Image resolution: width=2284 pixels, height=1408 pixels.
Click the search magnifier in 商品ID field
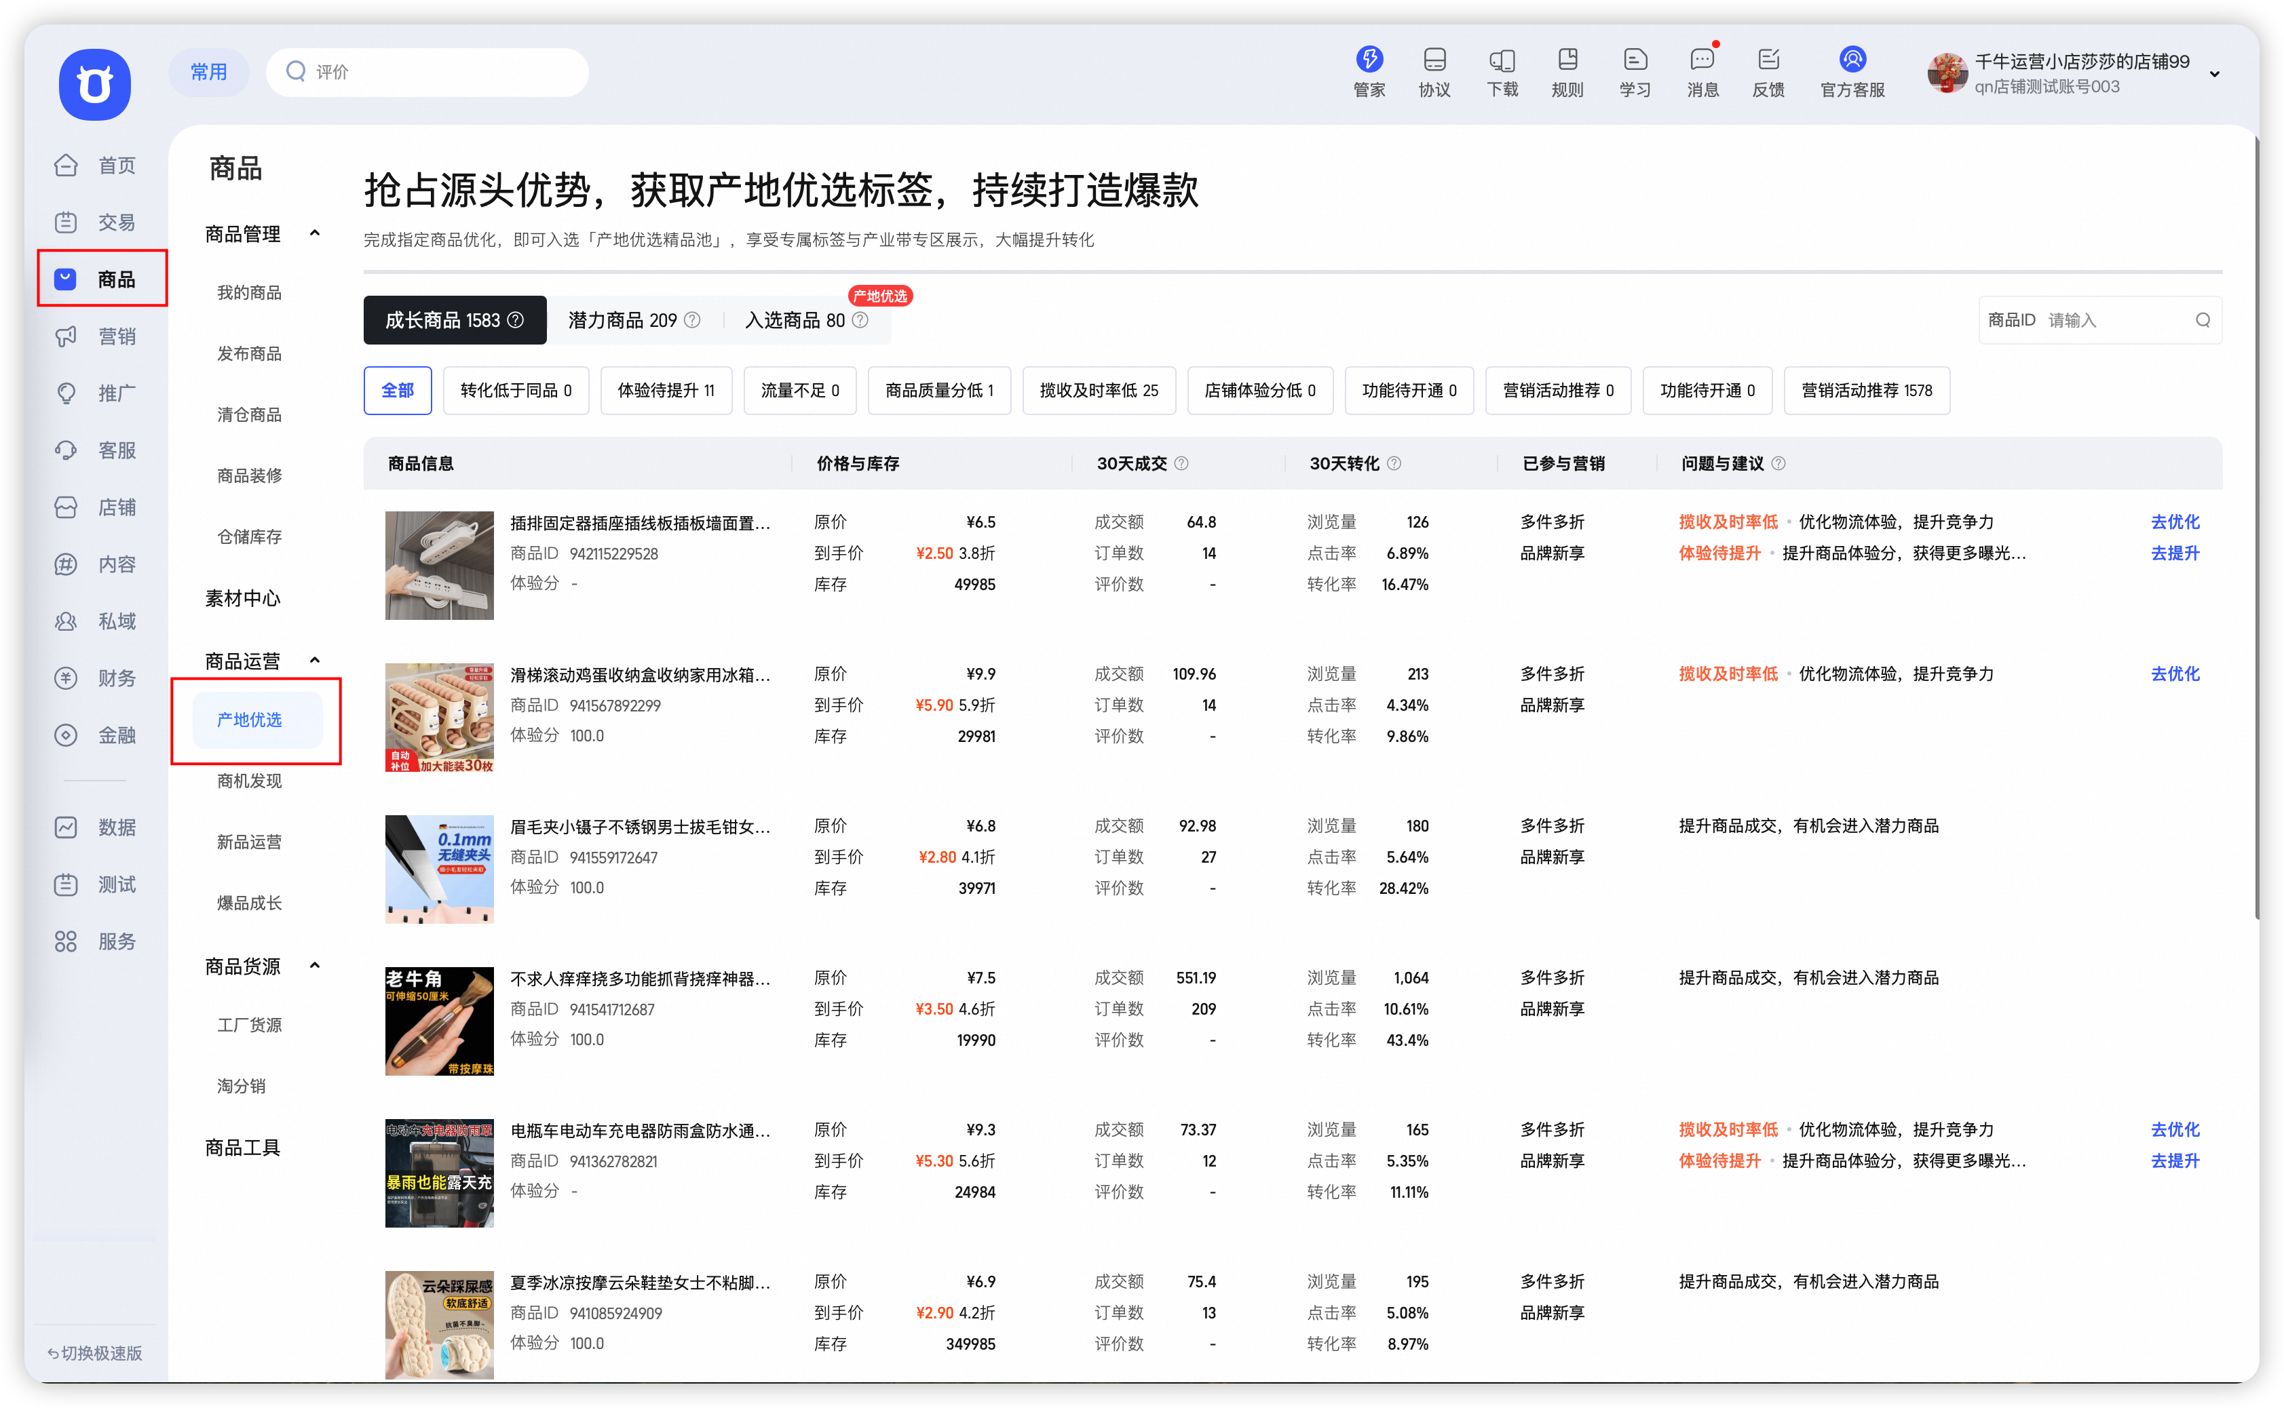[x=2202, y=320]
